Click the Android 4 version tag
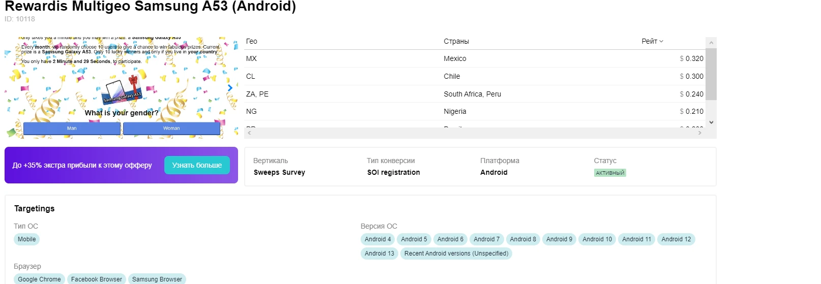The height and width of the screenshot is (284, 821). [x=378, y=239]
